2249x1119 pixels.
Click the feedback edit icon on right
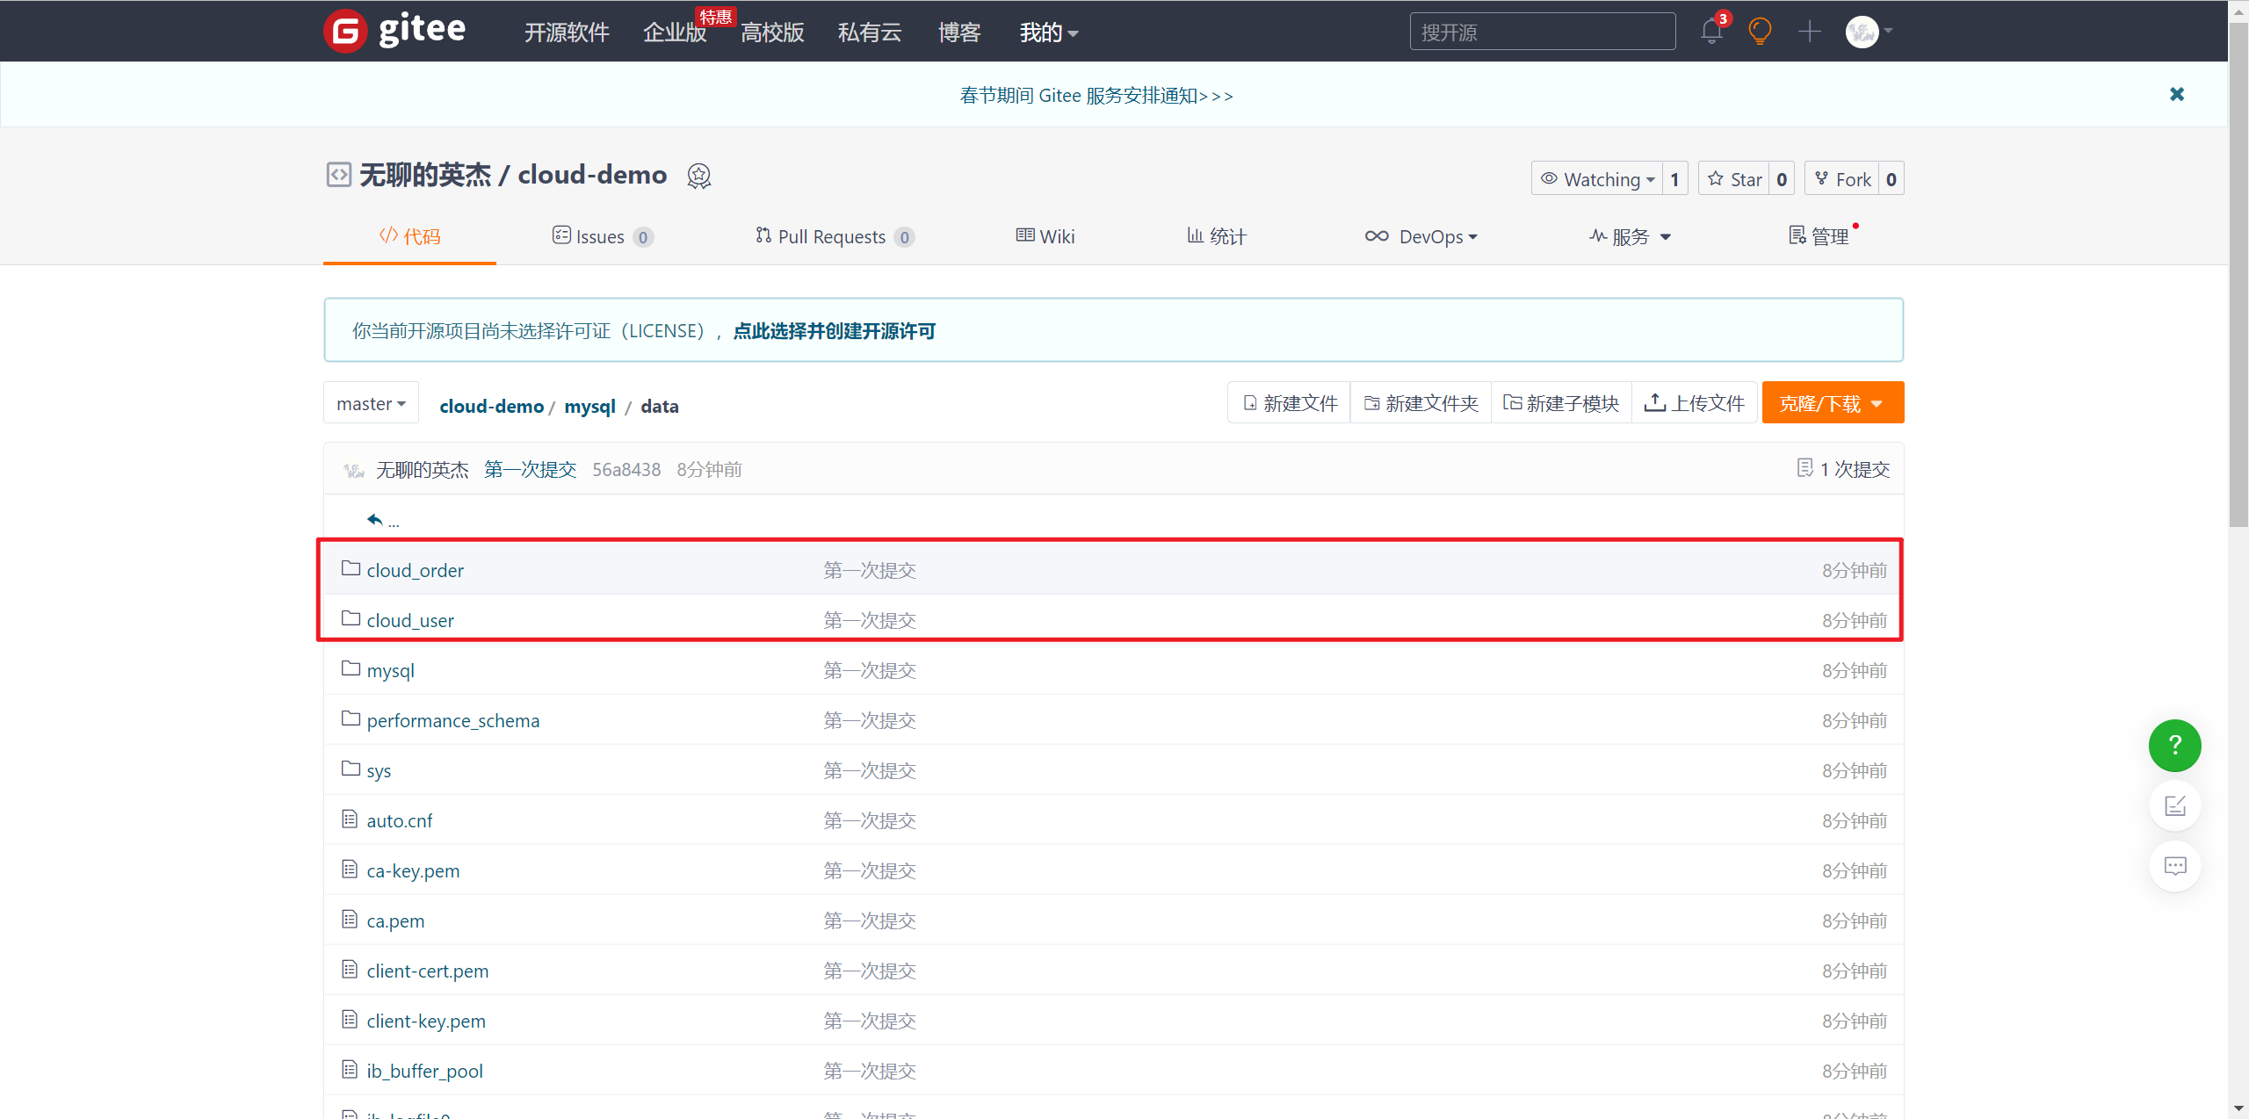(2174, 805)
